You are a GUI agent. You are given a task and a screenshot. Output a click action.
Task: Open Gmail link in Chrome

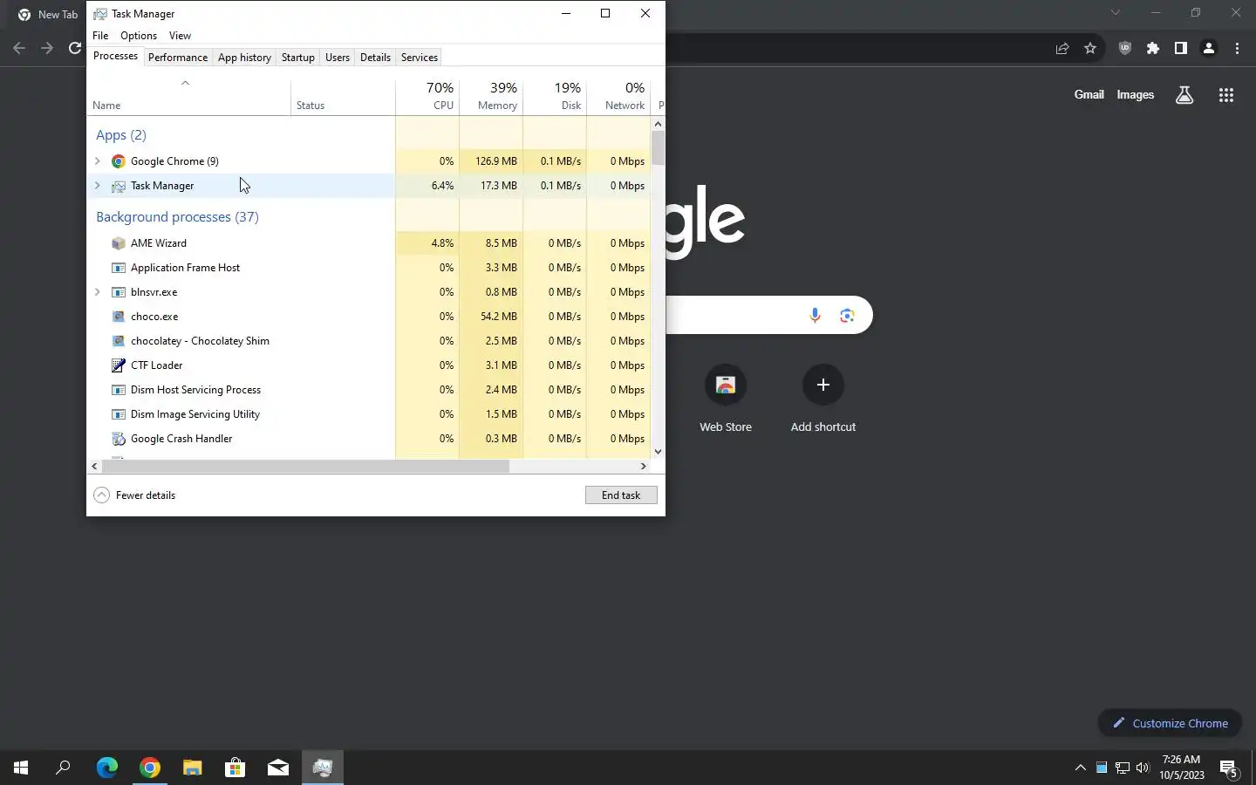pyautogui.click(x=1089, y=95)
